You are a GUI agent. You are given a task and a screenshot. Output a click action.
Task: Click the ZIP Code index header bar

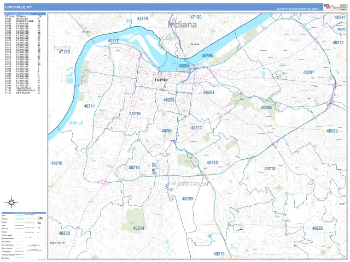pyautogui.click(x=25, y=14)
